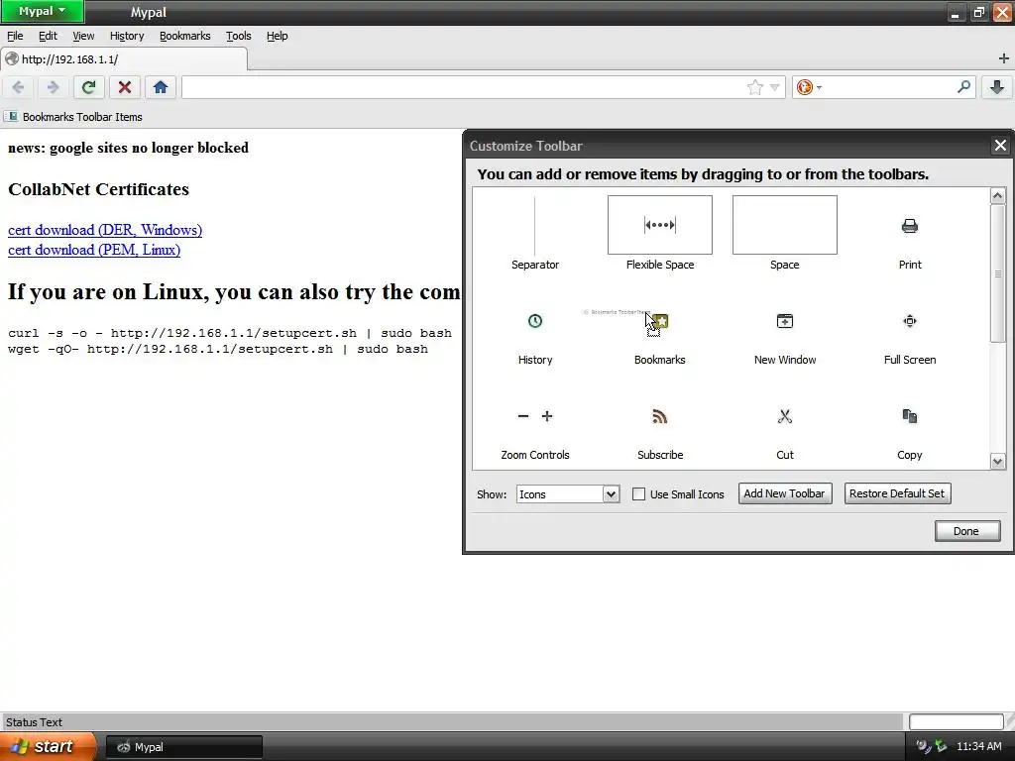Click into the URL address field
The image size is (1015, 761).
(x=463, y=87)
